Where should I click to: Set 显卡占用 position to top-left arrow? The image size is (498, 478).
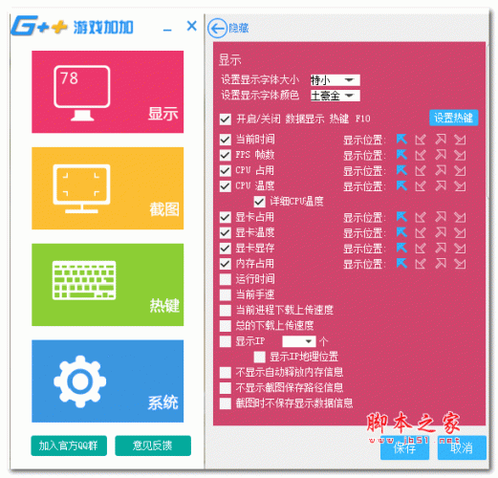click(x=401, y=217)
